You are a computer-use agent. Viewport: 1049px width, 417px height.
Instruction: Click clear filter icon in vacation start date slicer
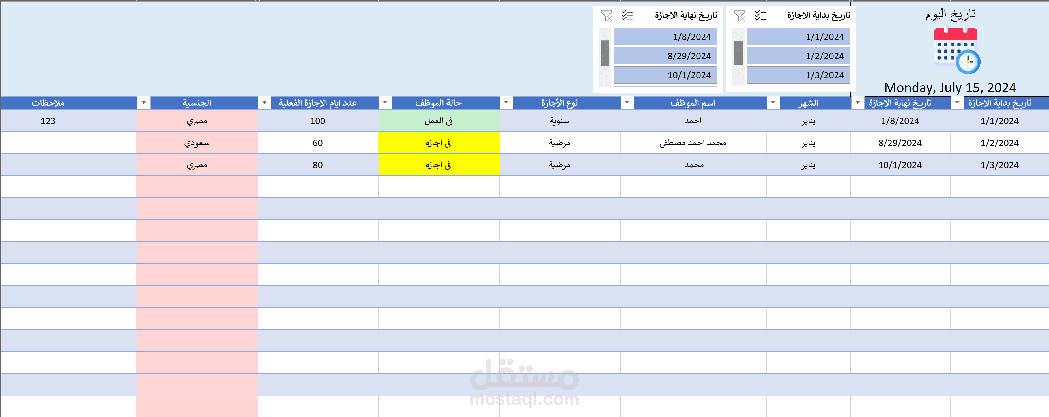coord(739,16)
